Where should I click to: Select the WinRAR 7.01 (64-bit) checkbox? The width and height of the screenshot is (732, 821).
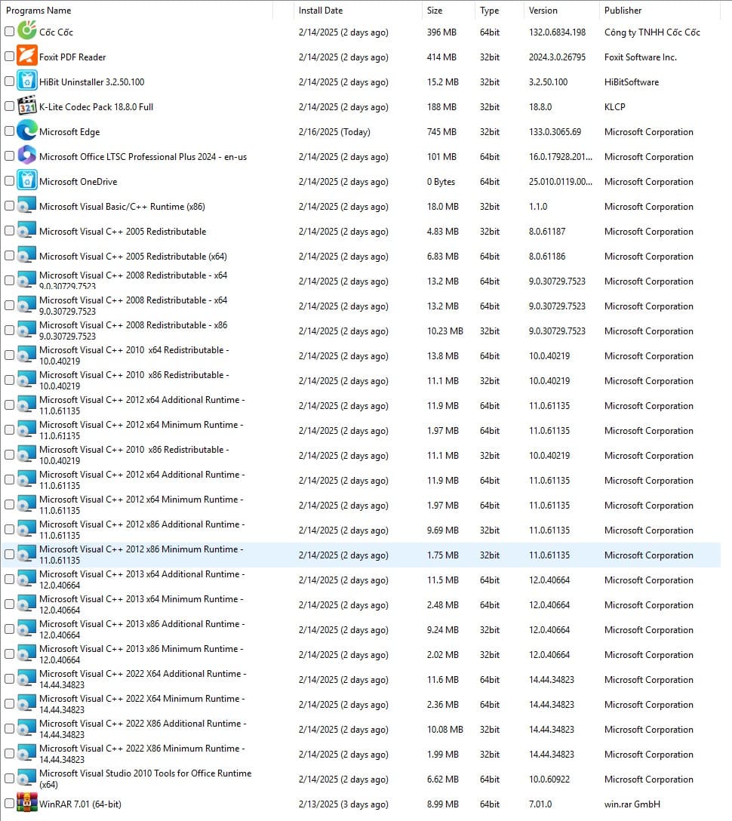(x=9, y=803)
